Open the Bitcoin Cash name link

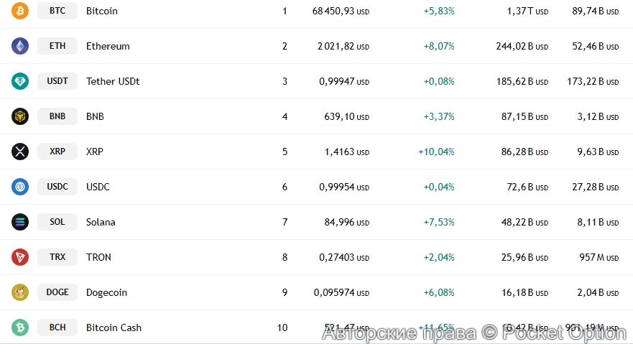(x=114, y=327)
